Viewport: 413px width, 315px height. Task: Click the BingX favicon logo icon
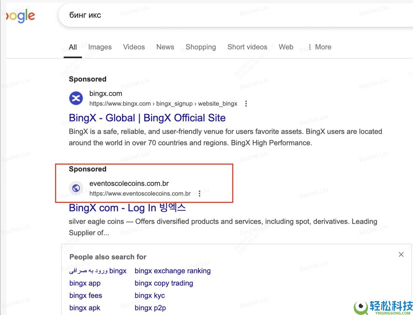click(x=76, y=98)
